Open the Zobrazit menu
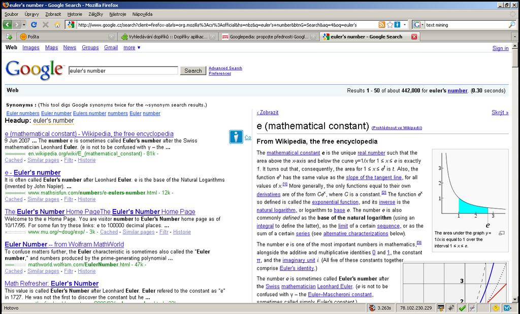 pyautogui.click(x=53, y=14)
